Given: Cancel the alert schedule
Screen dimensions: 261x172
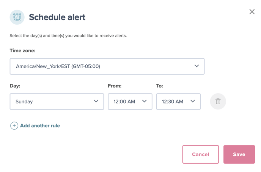Looking at the screenshot, I should pos(201,155).
